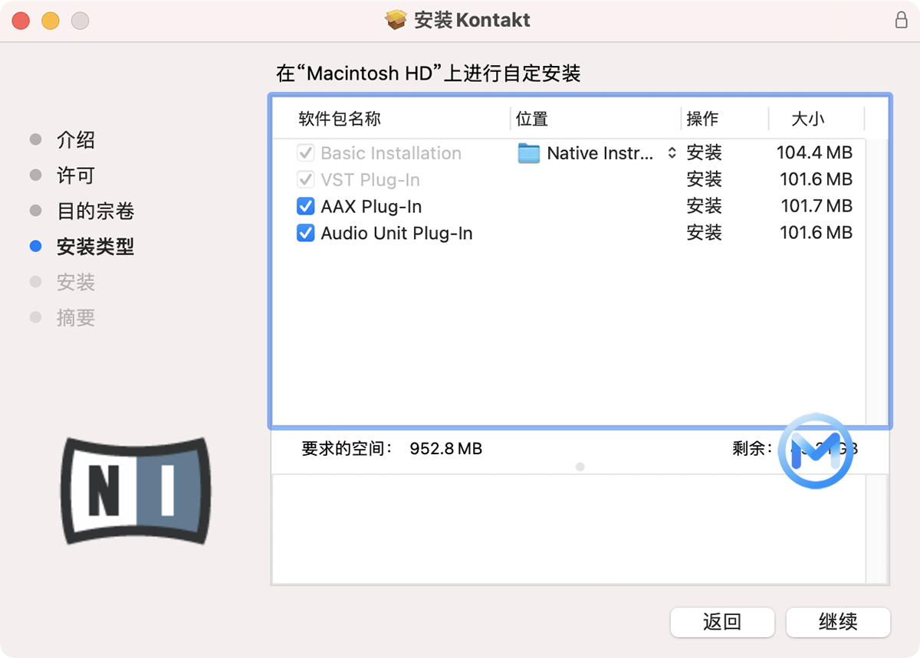Click the 101.7 MB size value
Image resolution: width=920 pixels, height=658 pixels.
click(816, 206)
